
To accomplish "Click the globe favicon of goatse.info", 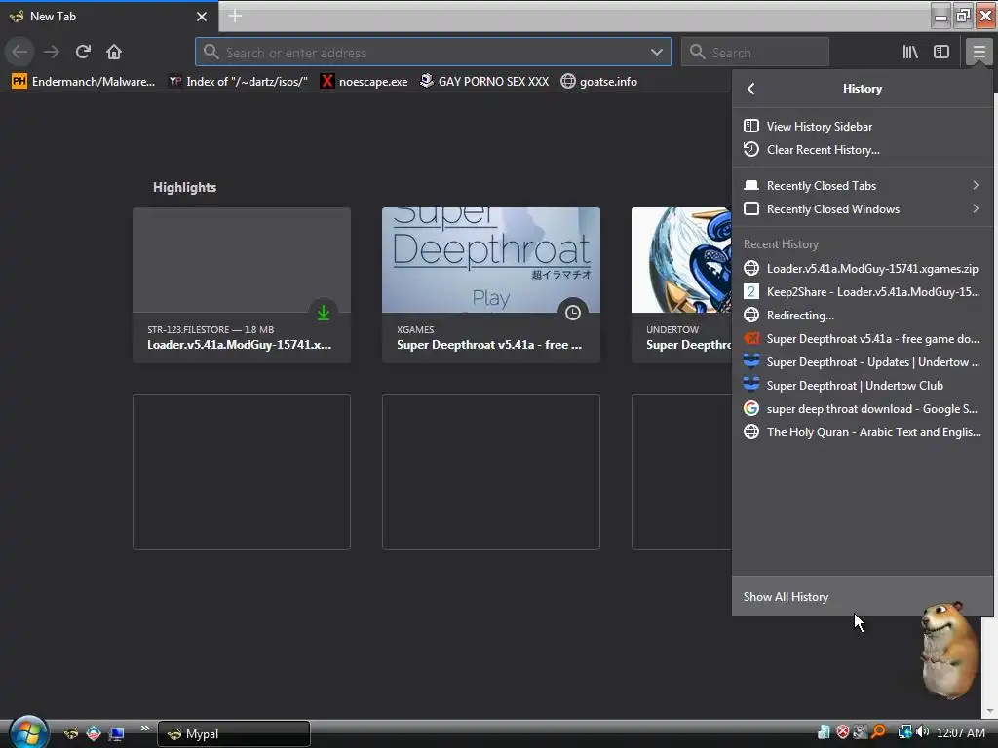I will (x=568, y=82).
